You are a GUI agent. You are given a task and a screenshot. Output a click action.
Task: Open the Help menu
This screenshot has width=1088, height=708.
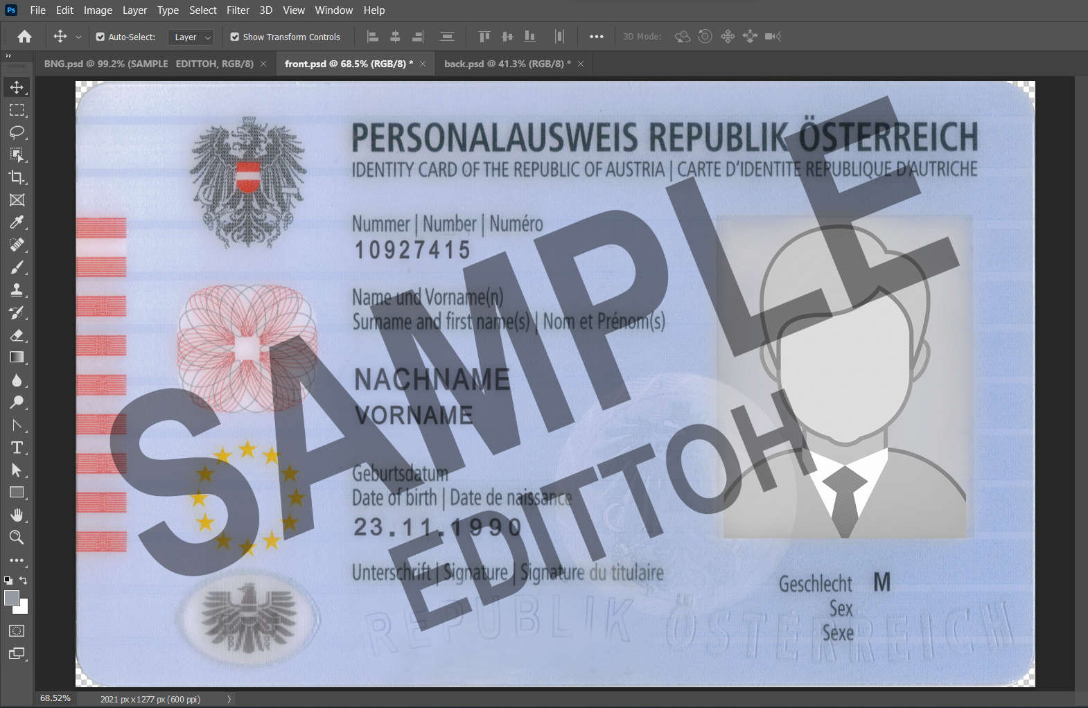374,10
